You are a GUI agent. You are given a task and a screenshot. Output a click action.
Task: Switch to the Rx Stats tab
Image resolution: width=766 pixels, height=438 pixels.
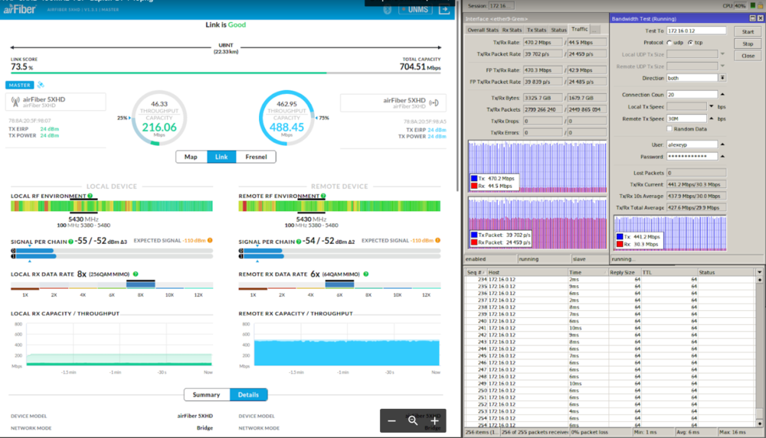pos(511,30)
